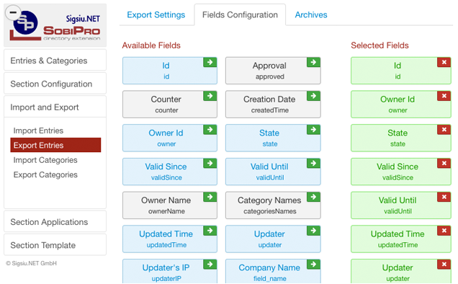Add Creation Date using its green arrow
The height and width of the screenshot is (284, 458).
click(313, 96)
